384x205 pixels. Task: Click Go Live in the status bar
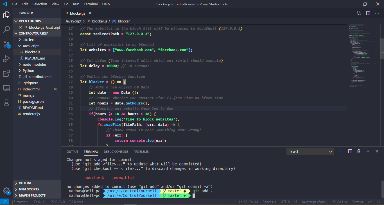coord(340,202)
